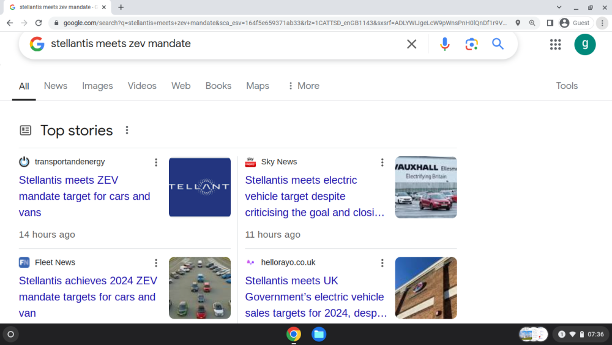Screen dimensions: 612x345
Task: Open the system tray showing 07:36
Action: [x=581, y=335]
